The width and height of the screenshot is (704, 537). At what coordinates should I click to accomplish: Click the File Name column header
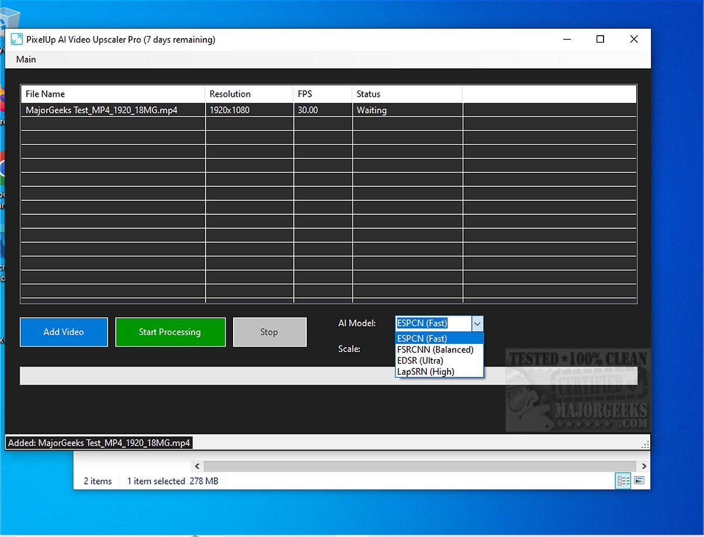(x=113, y=94)
